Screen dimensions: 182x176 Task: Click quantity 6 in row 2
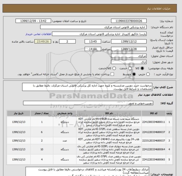(42, 132)
